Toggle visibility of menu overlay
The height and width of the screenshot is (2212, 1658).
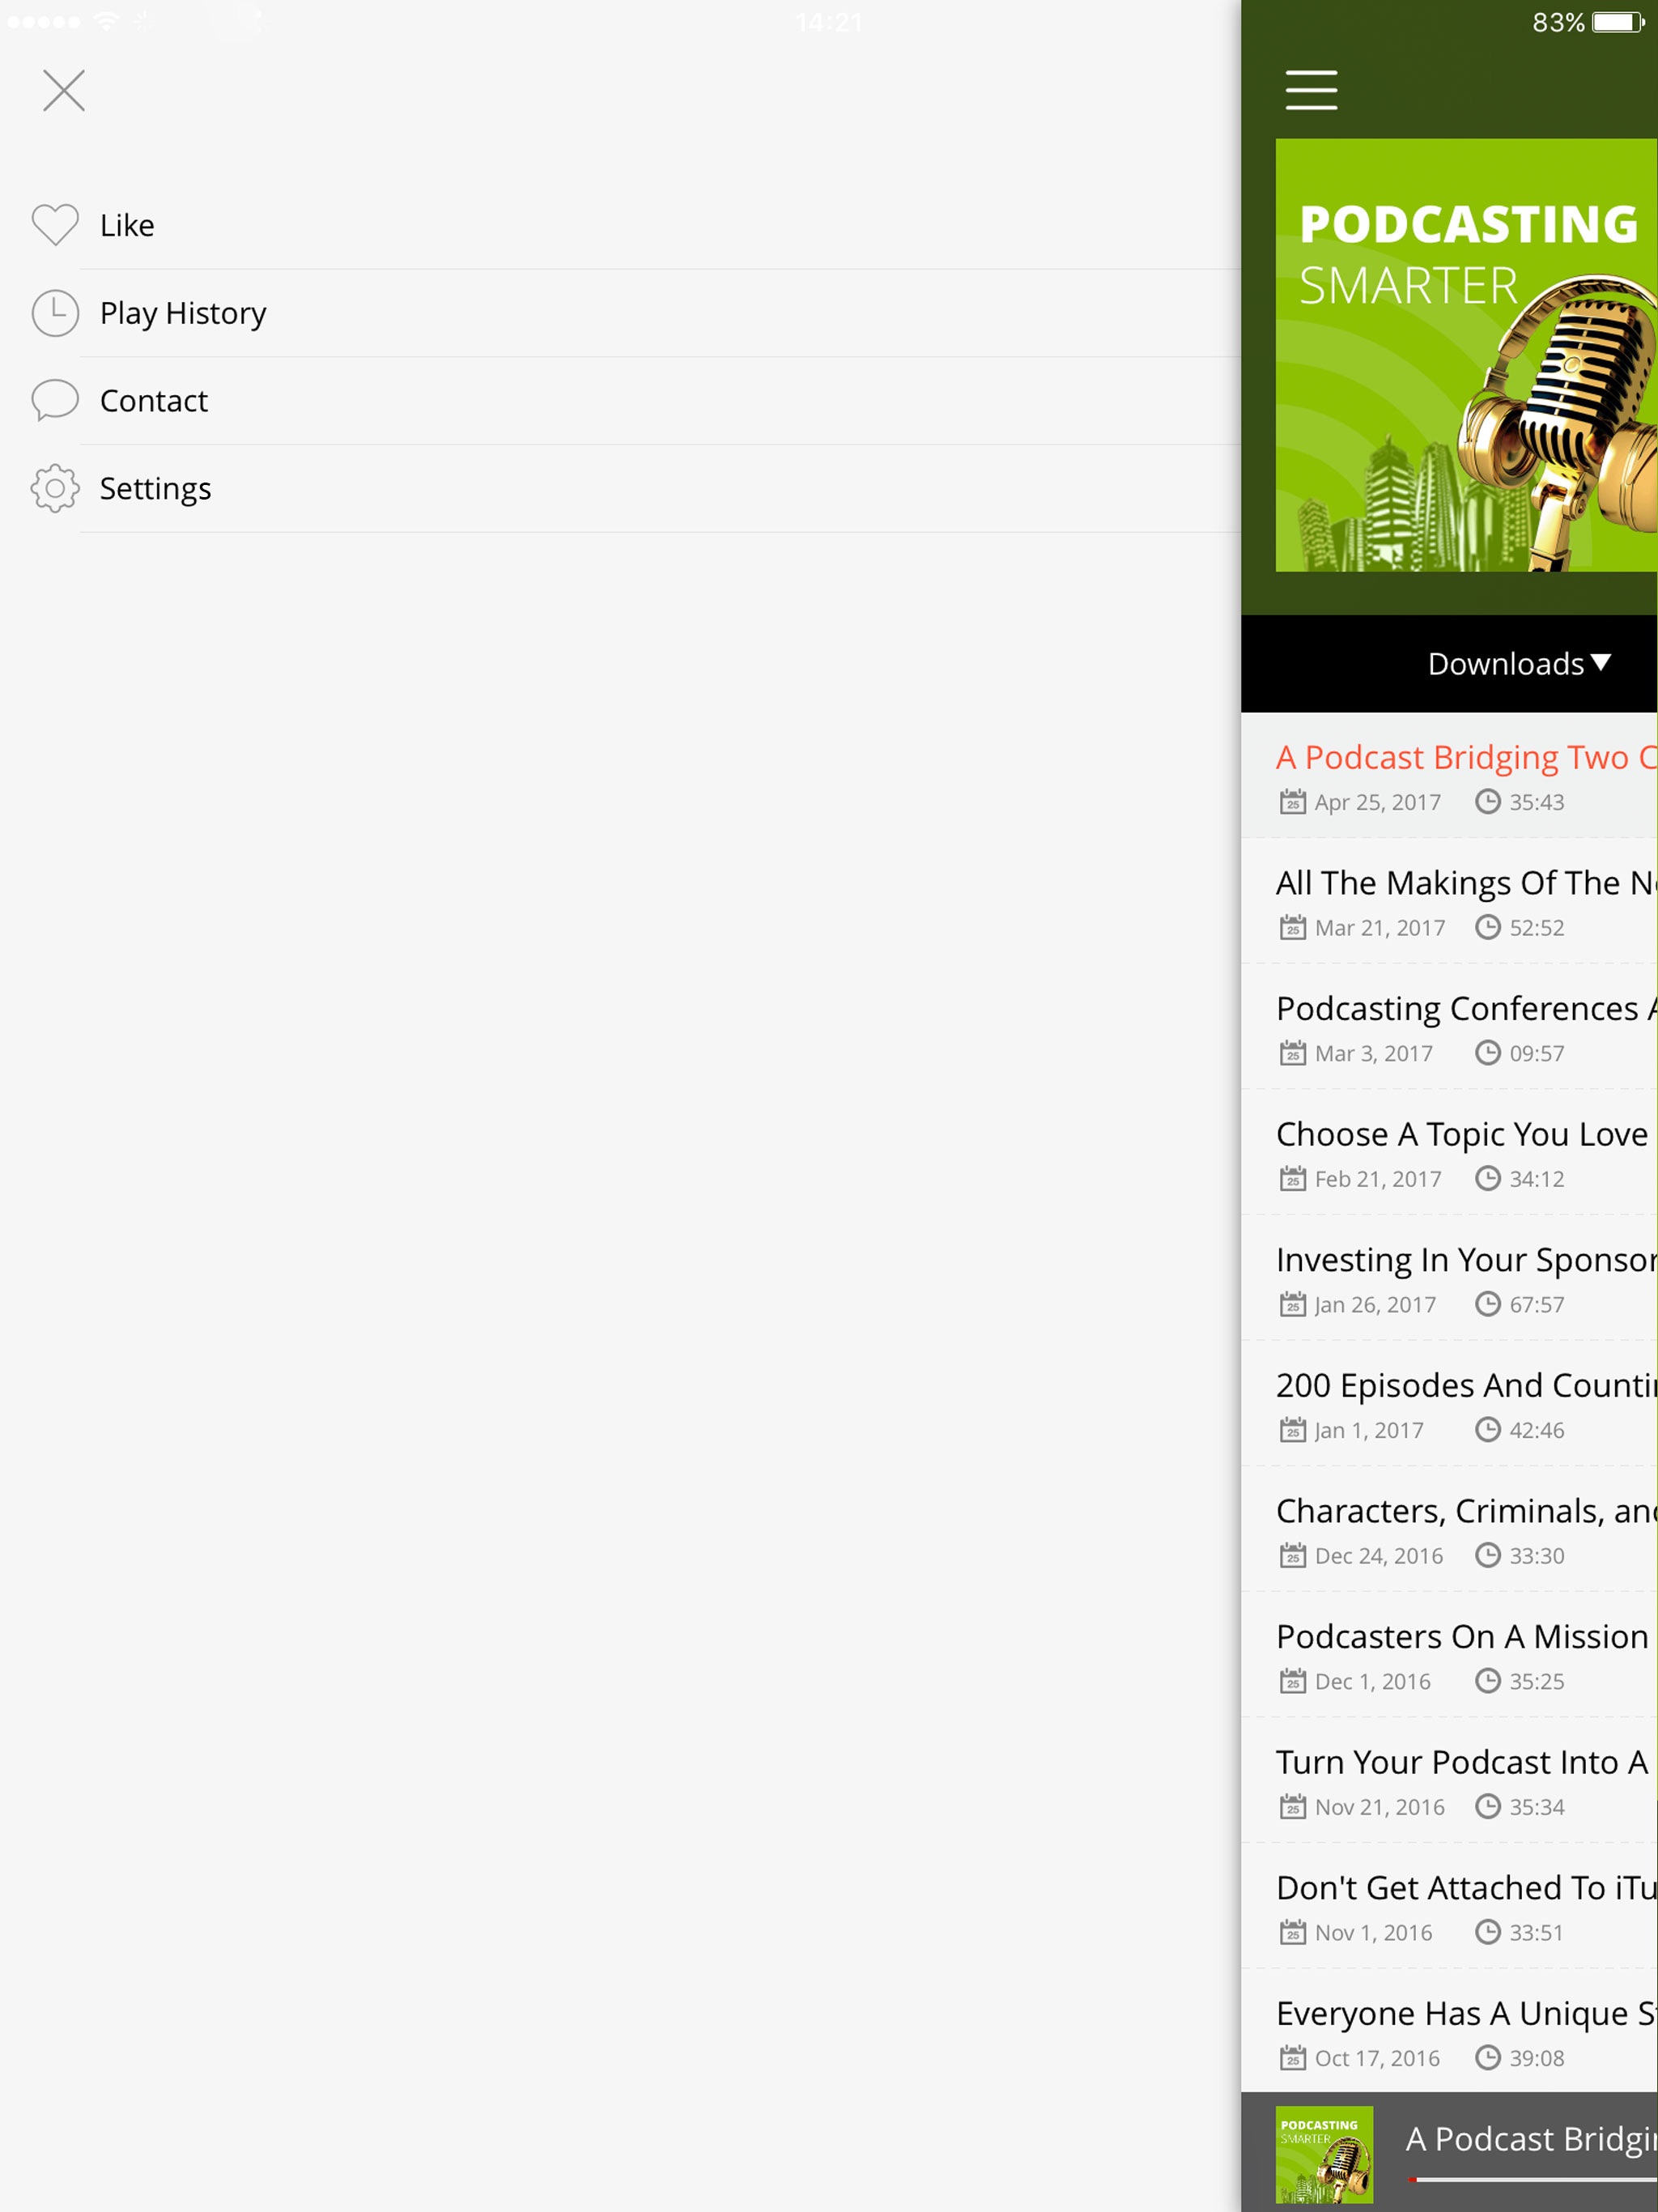(x=65, y=89)
